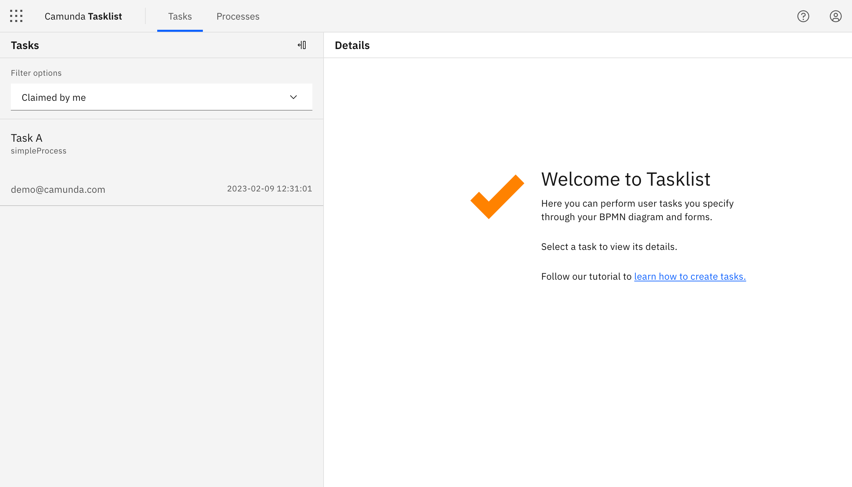Image resolution: width=852 pixels, height=487 pixels.
Task: Click the panel collapse icon beside Tasks header
Action: tap(302, 45)
